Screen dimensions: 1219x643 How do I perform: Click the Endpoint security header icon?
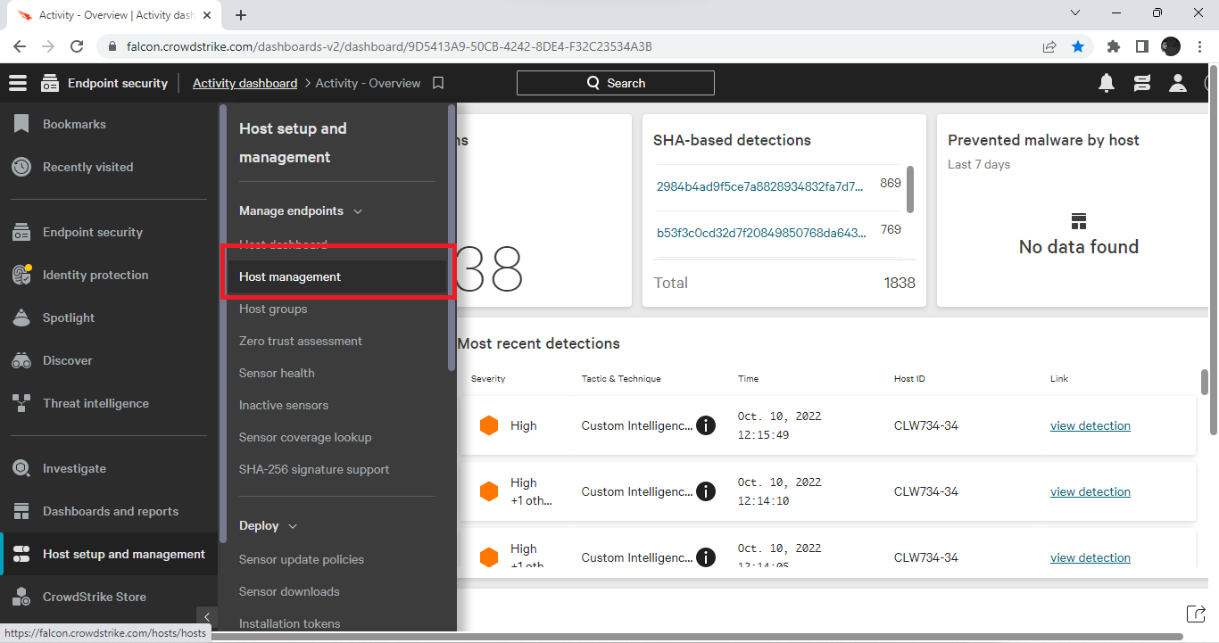click(x=50, y=83)
